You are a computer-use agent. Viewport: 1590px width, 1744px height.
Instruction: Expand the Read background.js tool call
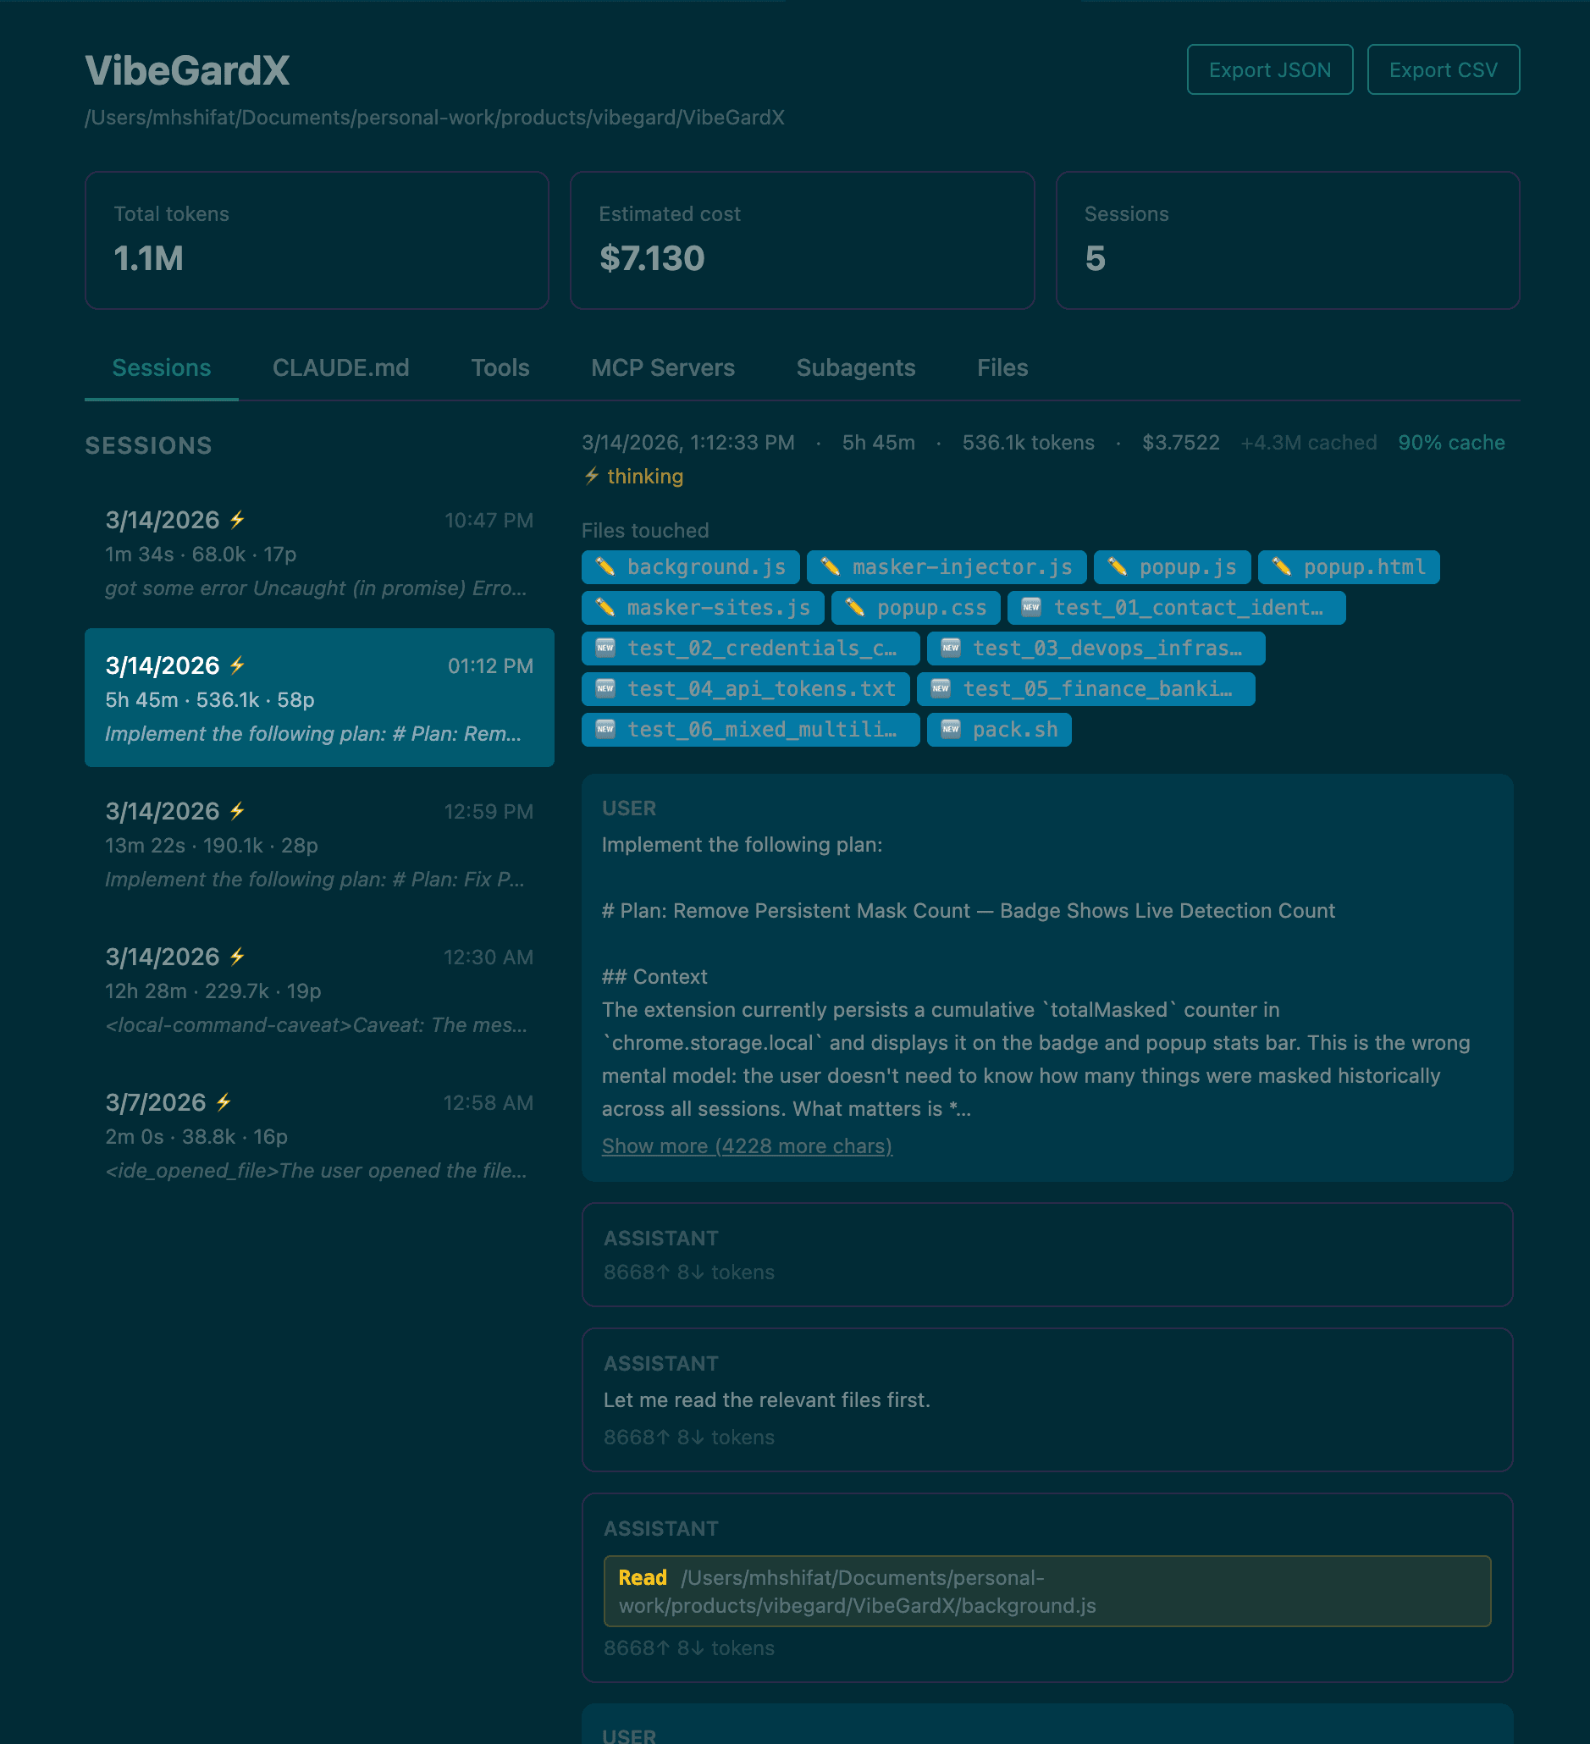point(1046,1592)
